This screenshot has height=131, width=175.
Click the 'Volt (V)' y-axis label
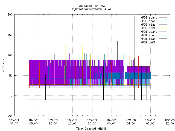click(x=4, y=65)
